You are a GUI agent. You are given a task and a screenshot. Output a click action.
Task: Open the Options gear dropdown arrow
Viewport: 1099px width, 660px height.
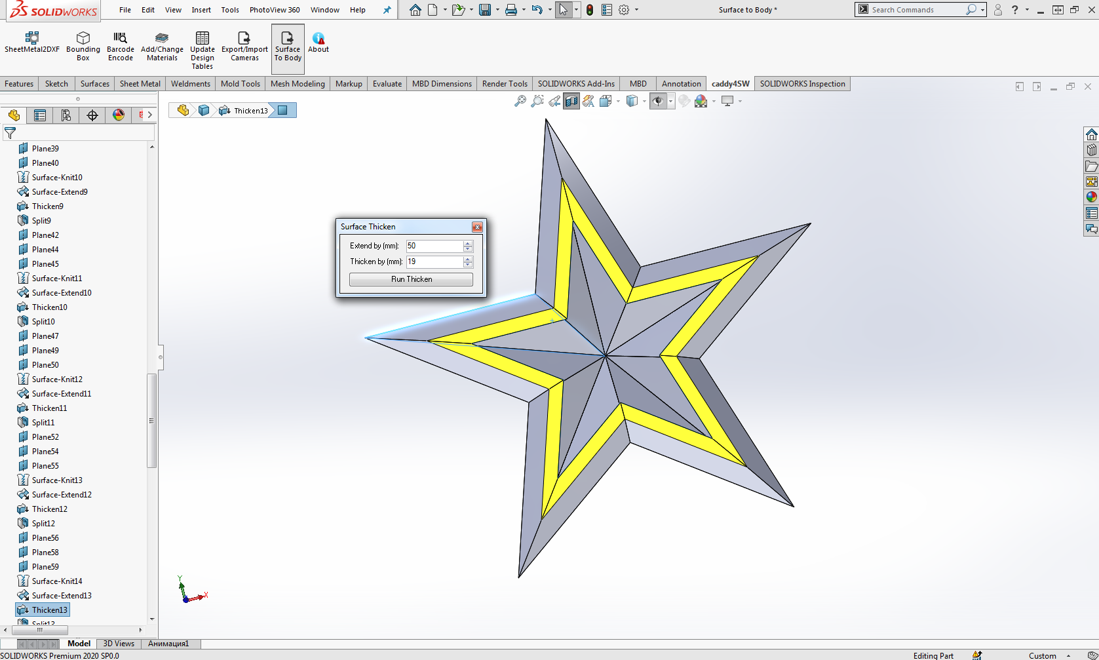pos(636,10)
